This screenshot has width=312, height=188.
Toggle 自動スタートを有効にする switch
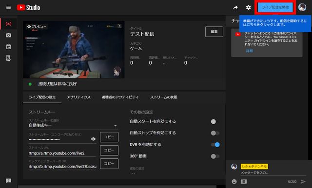click(x=215, y=121)
